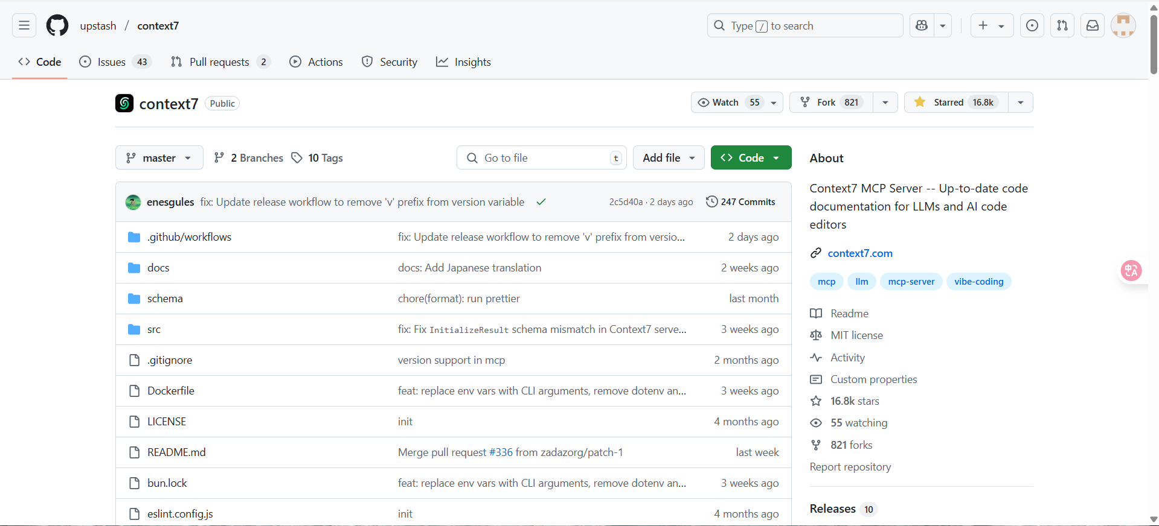Click the star icon to unstar
The image size is (1159, 526).
click(920, 102)
